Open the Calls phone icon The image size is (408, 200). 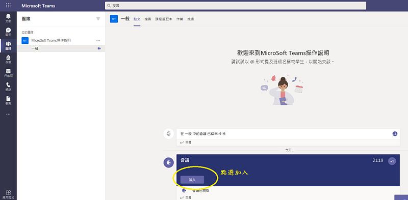tap(8, 87)
